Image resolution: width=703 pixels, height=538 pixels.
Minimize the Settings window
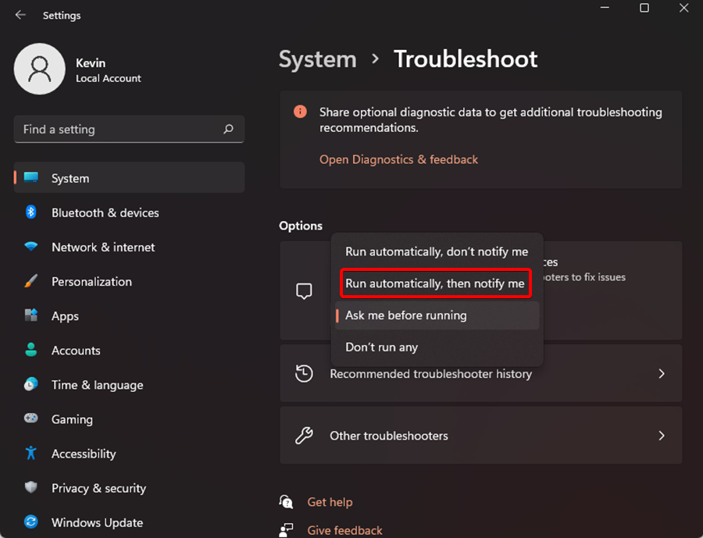[605, 8]
